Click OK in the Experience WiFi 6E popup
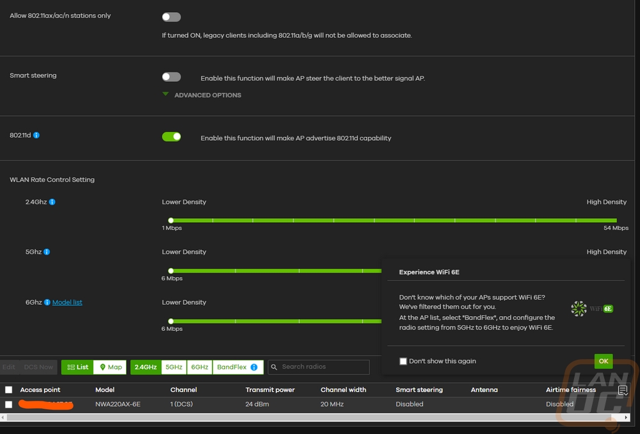Viewport: 640px width, 434px height. [604, 361]
